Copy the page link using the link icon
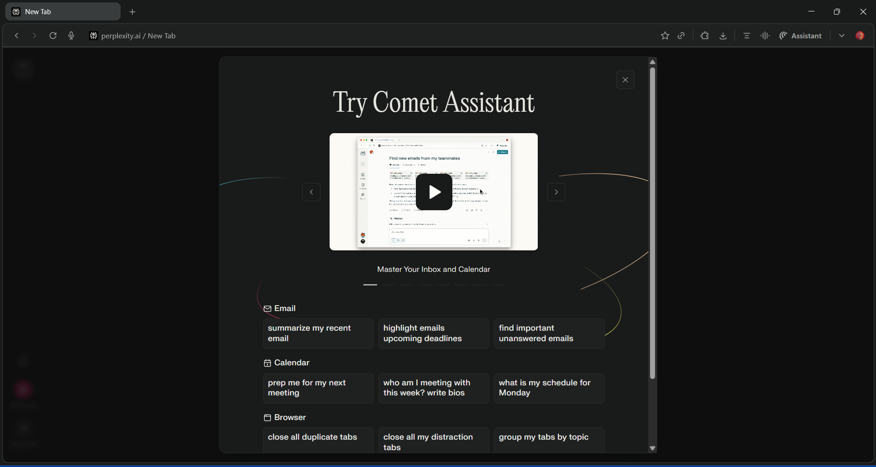The width and height of the screenshot is (876, 467). tap(681, 36)
